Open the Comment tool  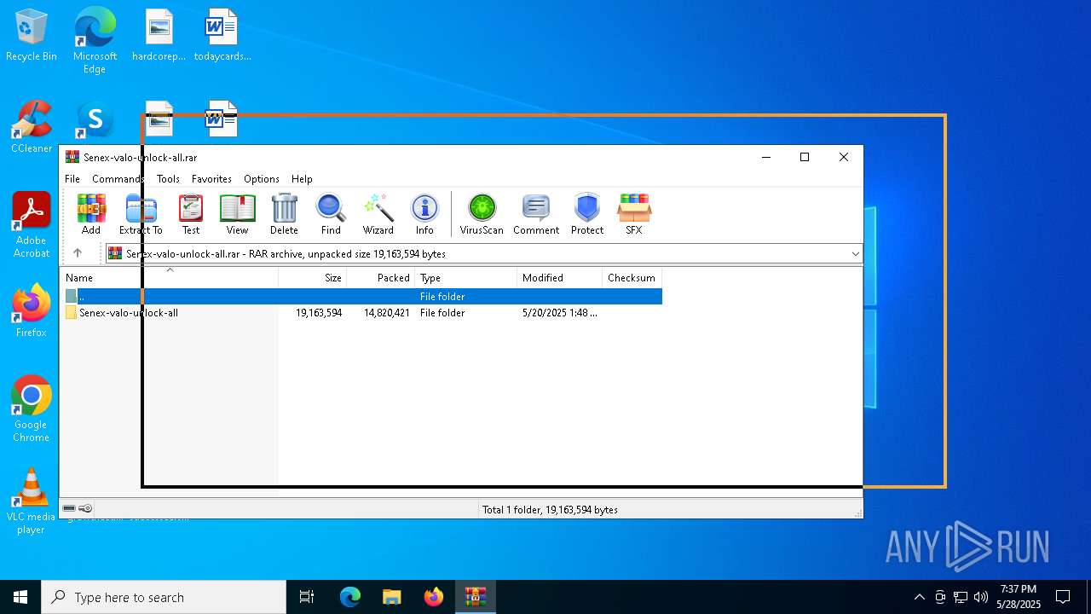[x=536, y=214]
